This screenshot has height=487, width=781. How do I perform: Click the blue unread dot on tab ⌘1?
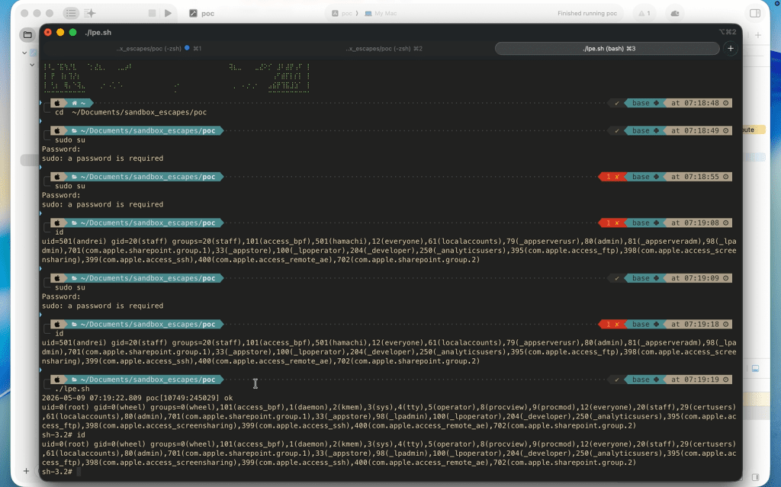[x=187, y=48]
